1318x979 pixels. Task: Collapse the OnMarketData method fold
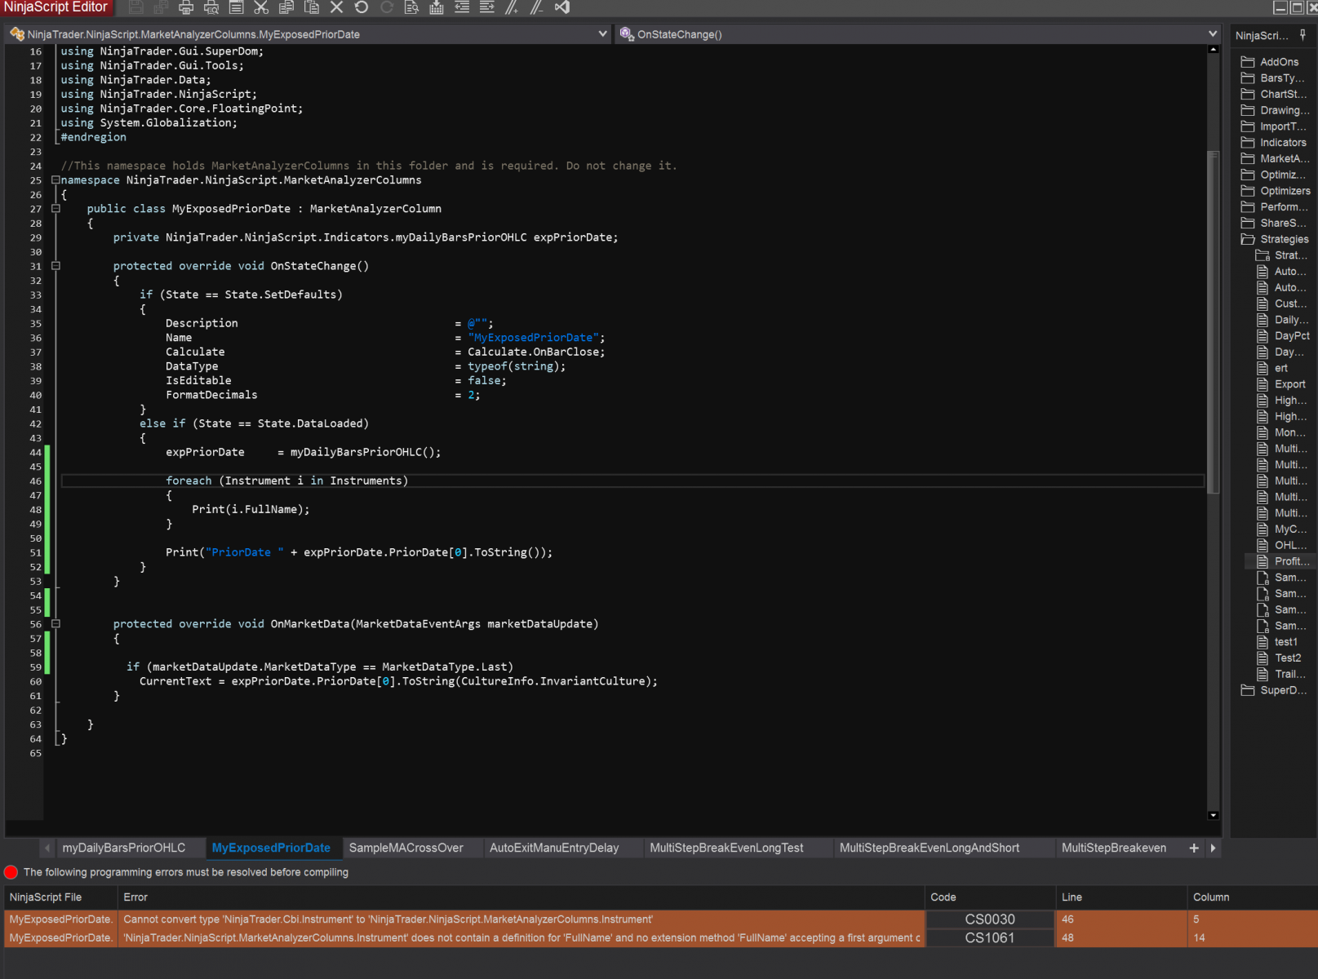55,624
